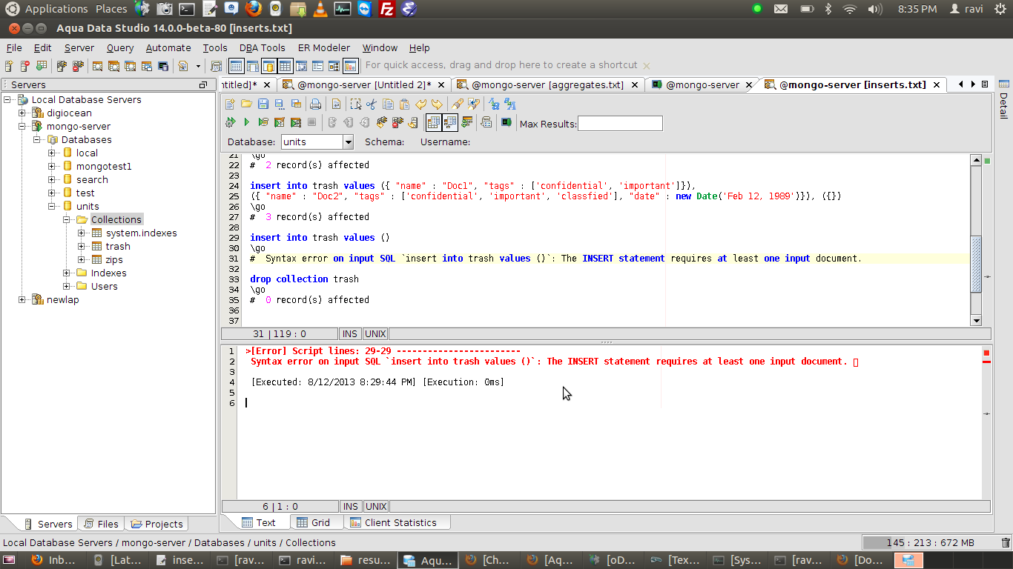This screenshot has width=1013, height=569.
Task: Click the console icon left of Max Results
Action: coord(506,122)
